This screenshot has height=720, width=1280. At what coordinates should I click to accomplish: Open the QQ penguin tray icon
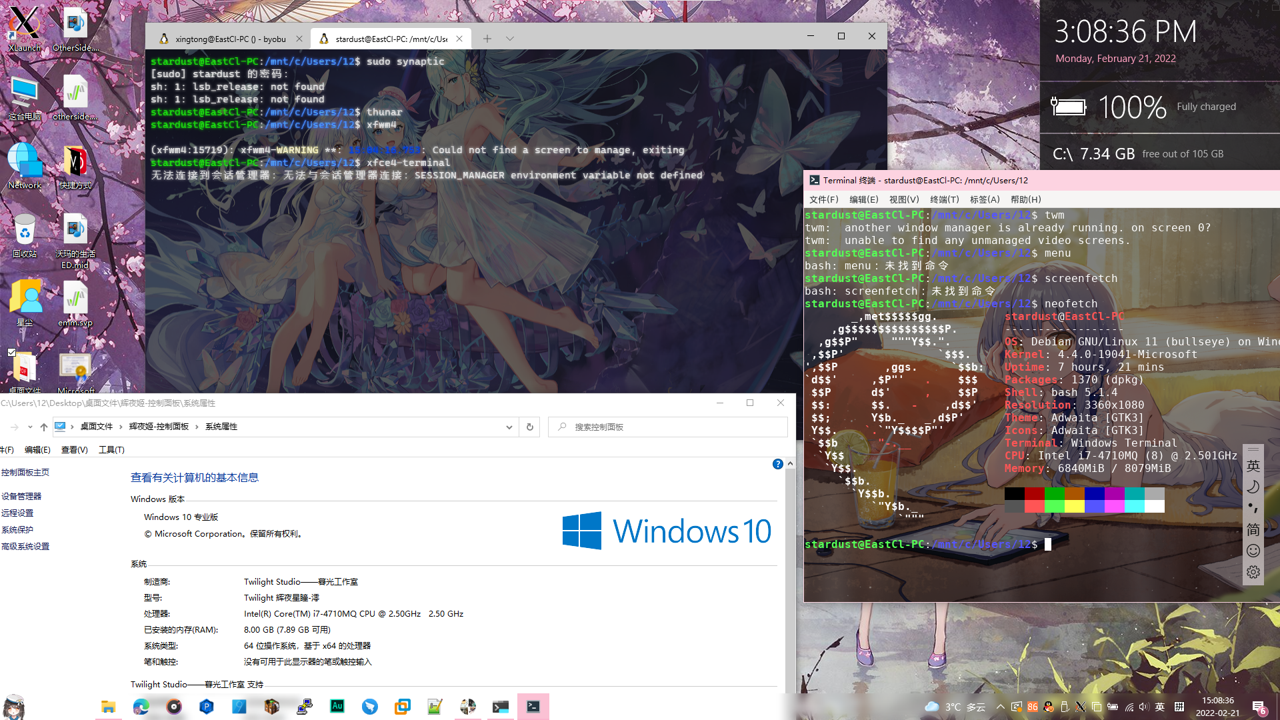tap(1049, 707)
